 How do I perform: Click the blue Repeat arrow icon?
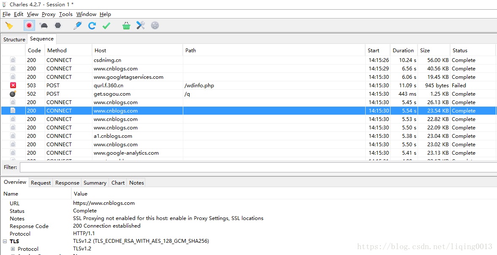coord(92,26)
